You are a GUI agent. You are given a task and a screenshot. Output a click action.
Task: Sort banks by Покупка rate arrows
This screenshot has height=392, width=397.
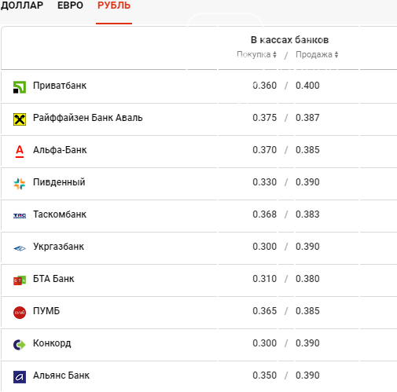(x=274, y=54)
